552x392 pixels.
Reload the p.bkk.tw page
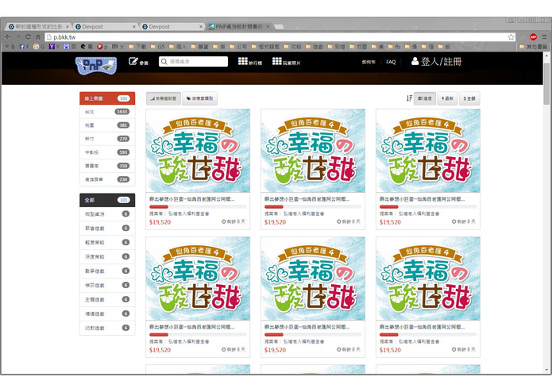pyautogui.click(x=28, y=37)
